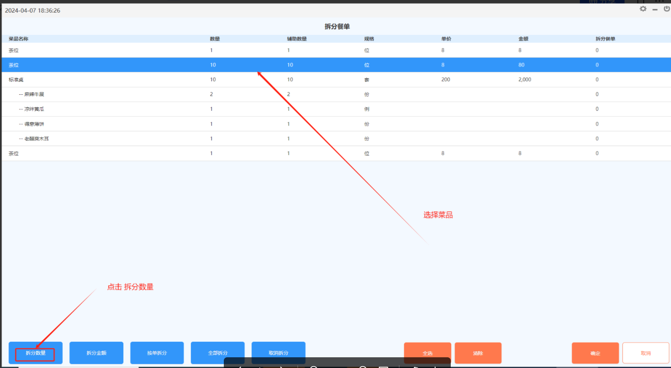Click the power icon to exit
Image resolution: width=671 pixels, height=368 pixels.
667,9
